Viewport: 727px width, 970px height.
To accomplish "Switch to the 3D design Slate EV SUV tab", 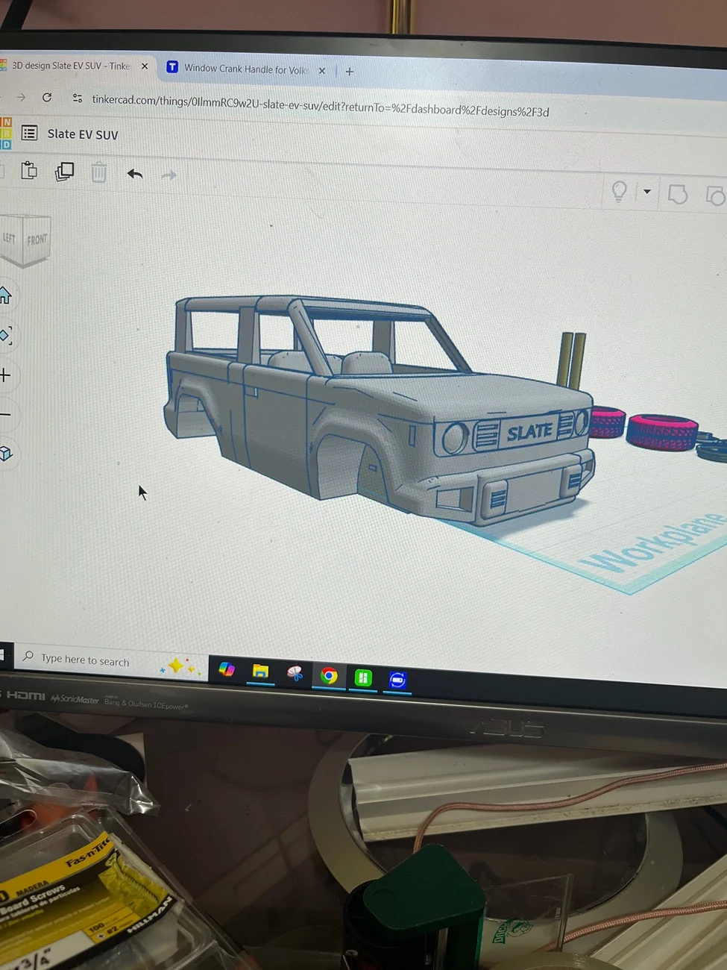I will coord(71,66).
